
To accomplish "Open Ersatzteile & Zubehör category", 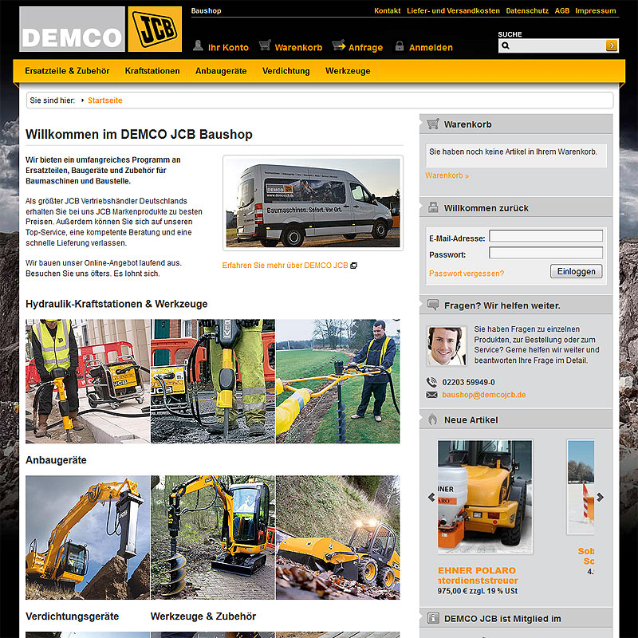I will pos(67,71).
